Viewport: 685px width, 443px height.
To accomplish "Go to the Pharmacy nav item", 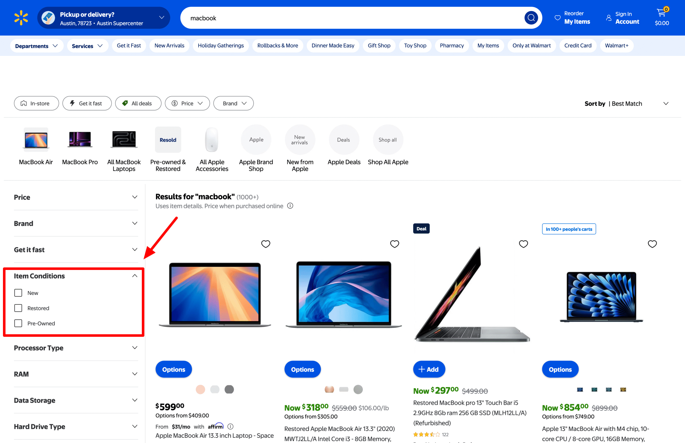I will point(451,45).
